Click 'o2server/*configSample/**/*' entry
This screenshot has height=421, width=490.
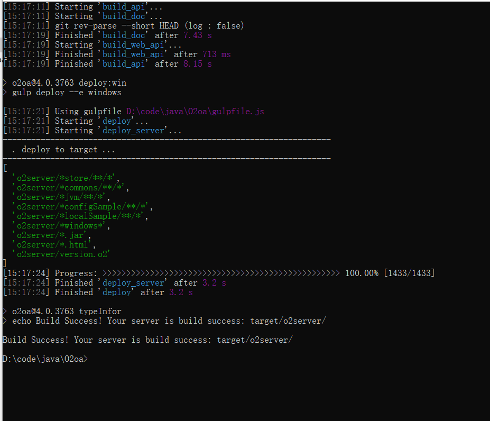(82, 207)
